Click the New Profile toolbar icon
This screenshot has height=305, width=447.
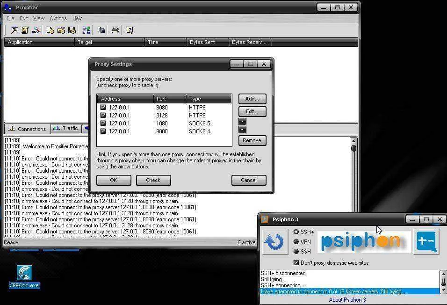pyautogui.click(x=50, y=30)
